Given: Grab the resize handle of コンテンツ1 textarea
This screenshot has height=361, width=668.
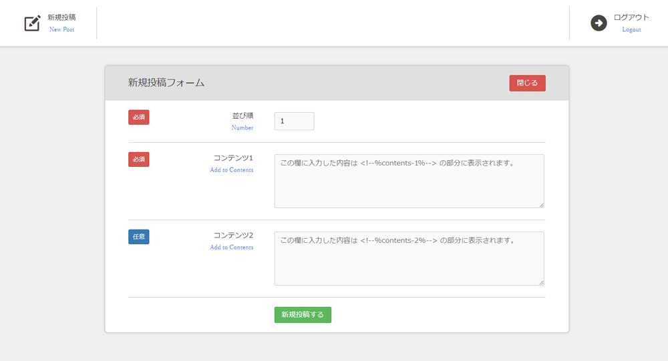Looking at the screenshot, I should 541,206.
